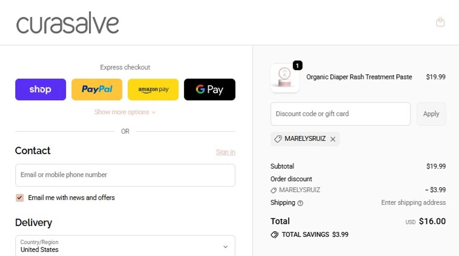The image size is (459, 256).
Task: Click the tag icon beside TOTAL SAVINGS
Action: [274, 235]
